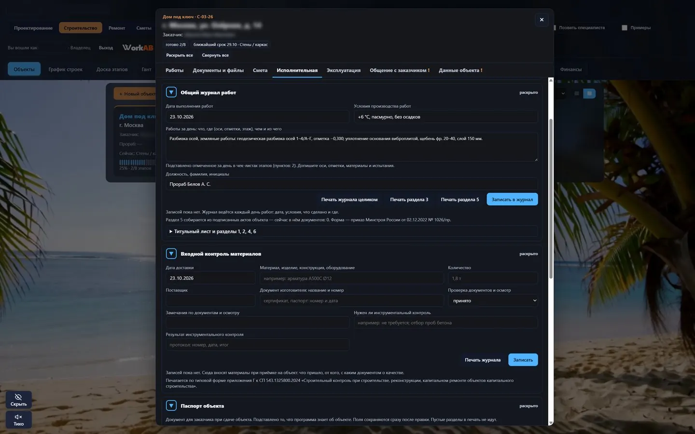Toggle Позвать специалиста checkbox

tap(555, 28)
